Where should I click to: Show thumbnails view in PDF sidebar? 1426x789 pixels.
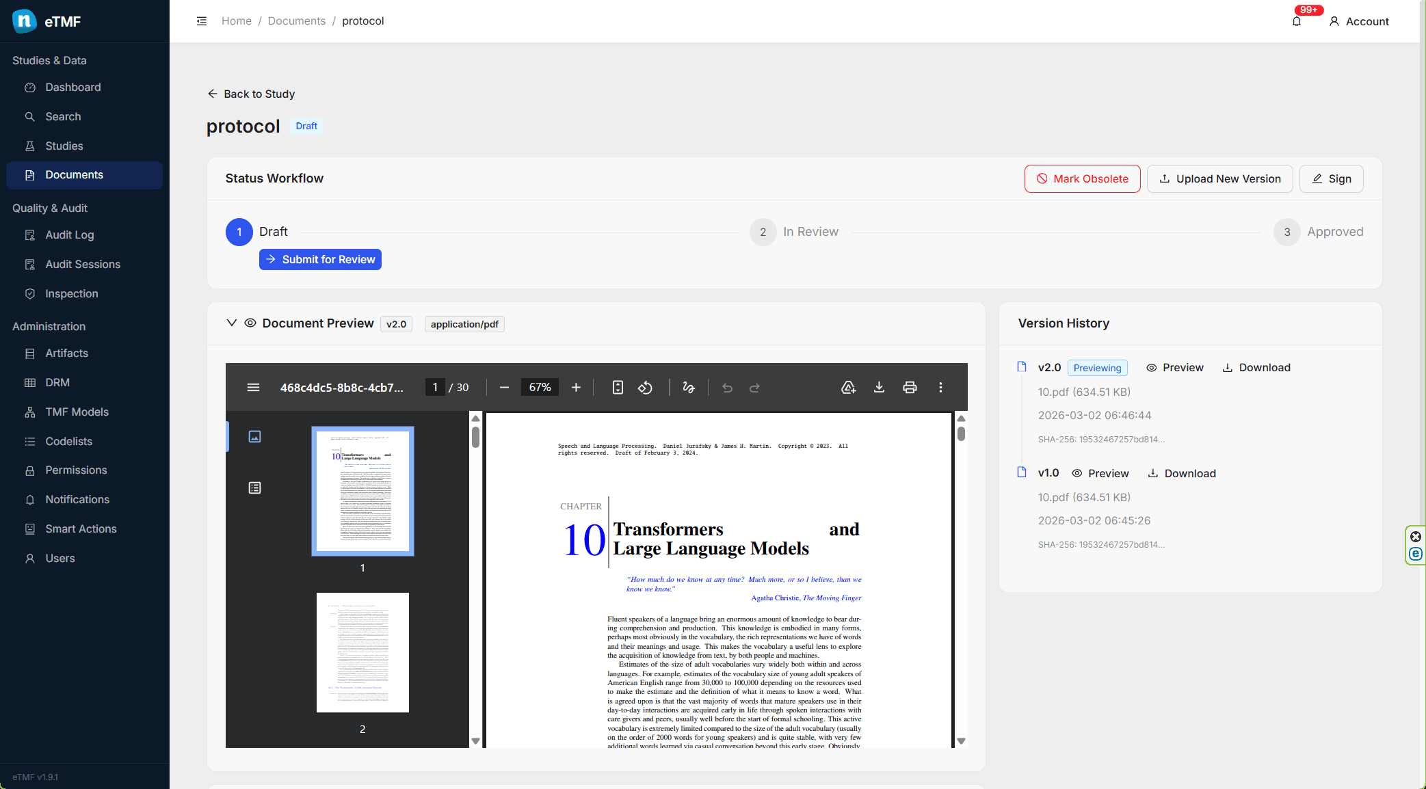[x=254, y=437]
